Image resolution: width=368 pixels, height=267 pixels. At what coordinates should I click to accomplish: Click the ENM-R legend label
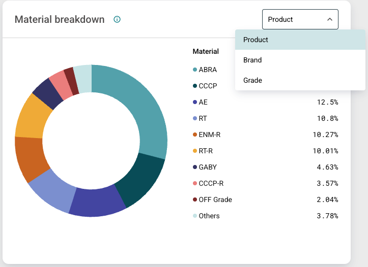[x=209, y=135]
